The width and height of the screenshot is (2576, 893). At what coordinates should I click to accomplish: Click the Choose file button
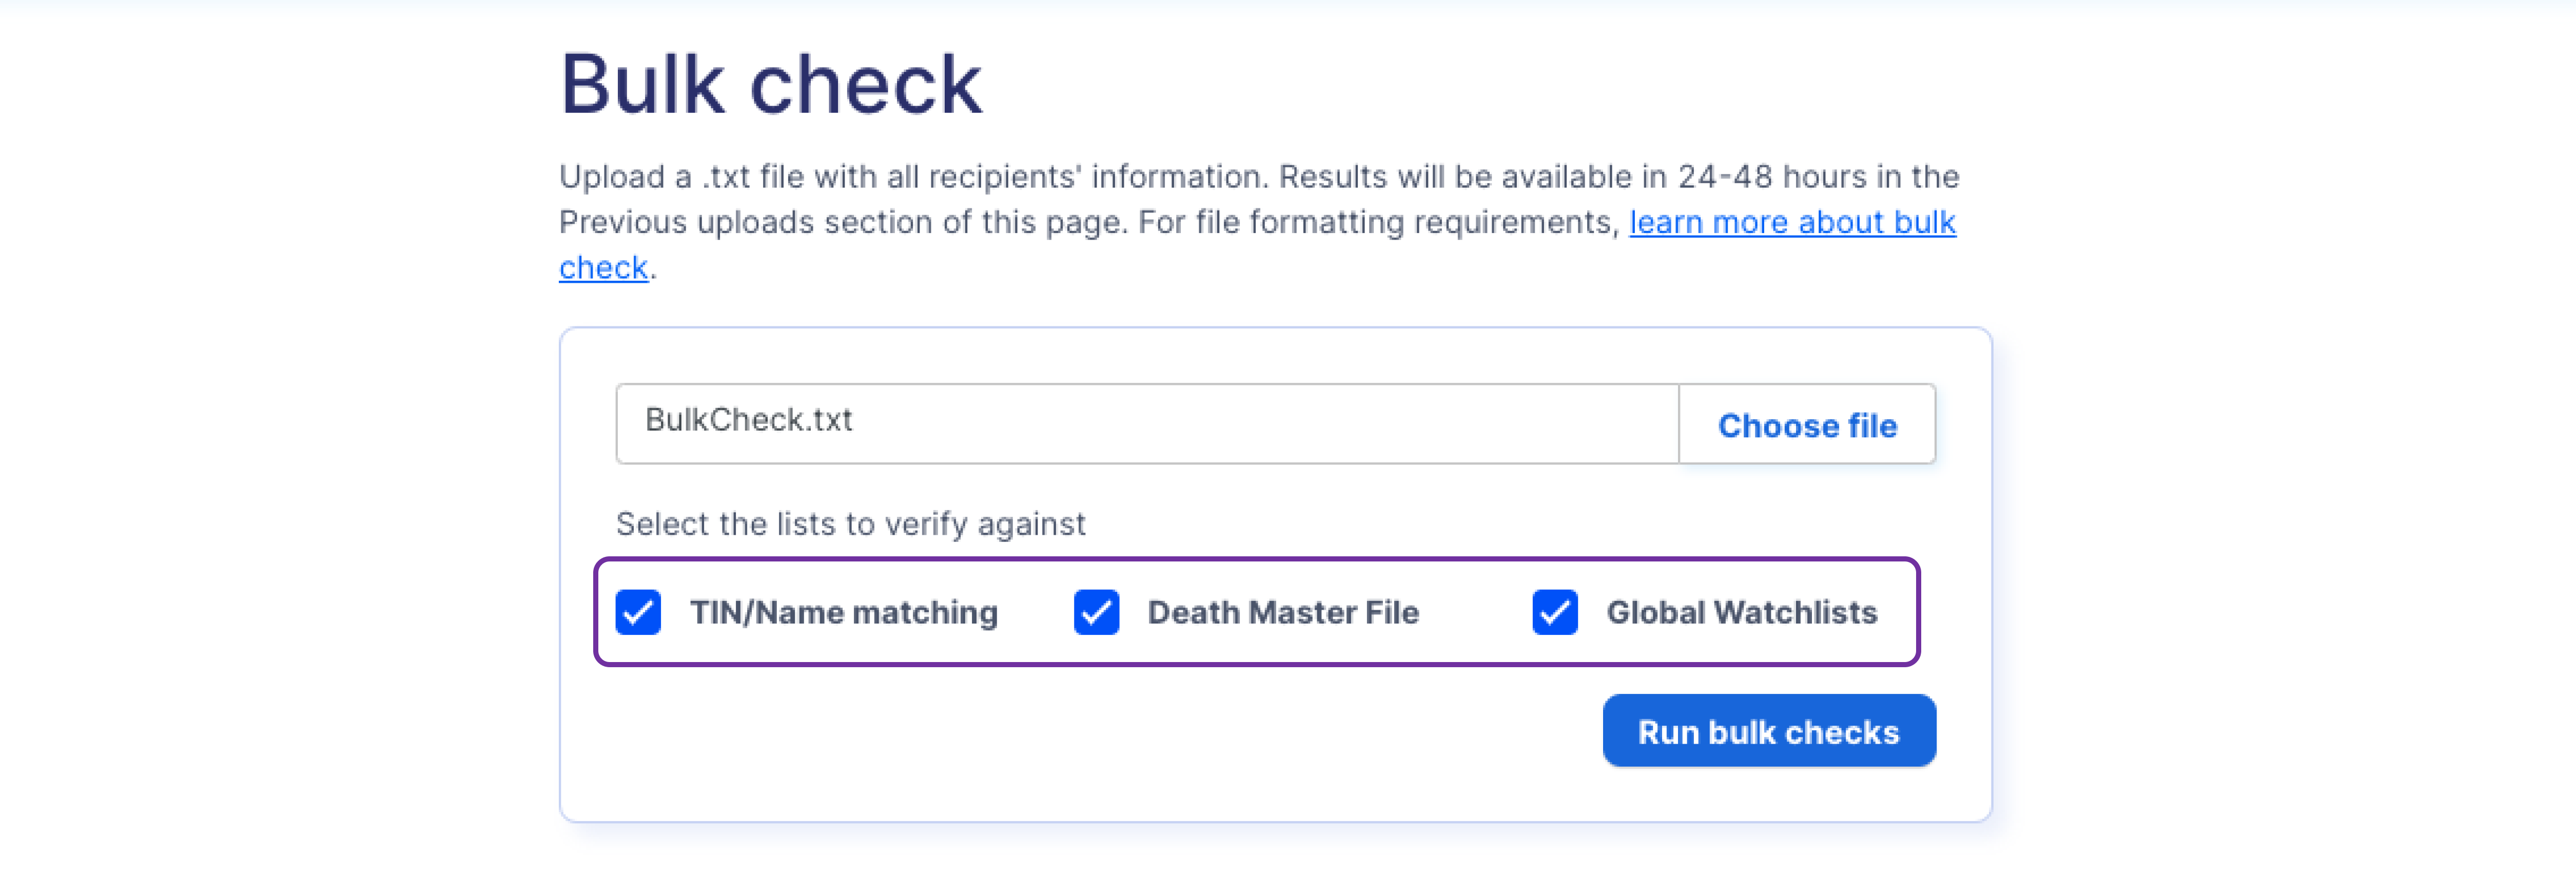(1807, 425)
